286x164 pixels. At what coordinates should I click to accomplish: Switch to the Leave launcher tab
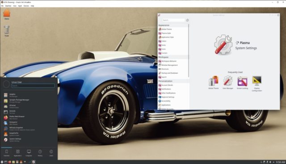(x=51, y=153)
